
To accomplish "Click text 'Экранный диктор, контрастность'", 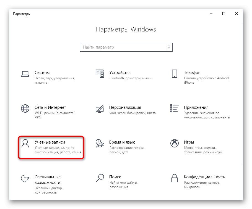I will pos(49,190).
